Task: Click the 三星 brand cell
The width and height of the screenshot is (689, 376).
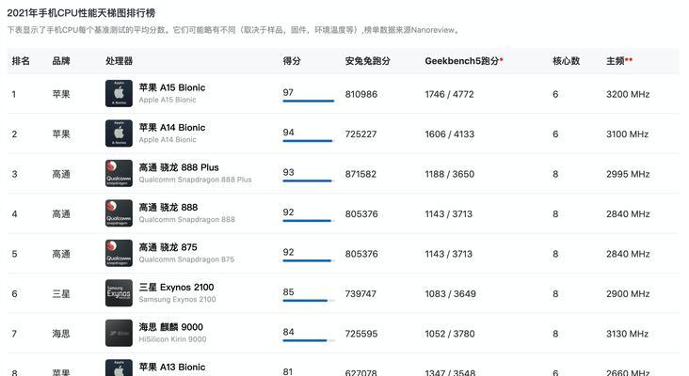Action: pyautogui.click(x=61, y=294)
